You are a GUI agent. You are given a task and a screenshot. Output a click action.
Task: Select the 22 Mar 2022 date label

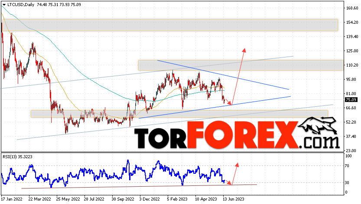tap(39, 199)
